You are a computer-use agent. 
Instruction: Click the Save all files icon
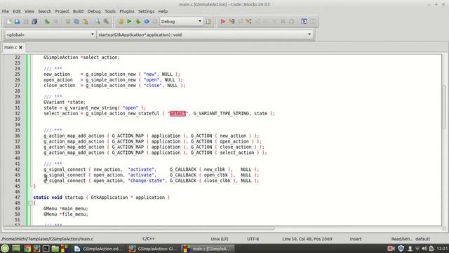pos(34,22)
